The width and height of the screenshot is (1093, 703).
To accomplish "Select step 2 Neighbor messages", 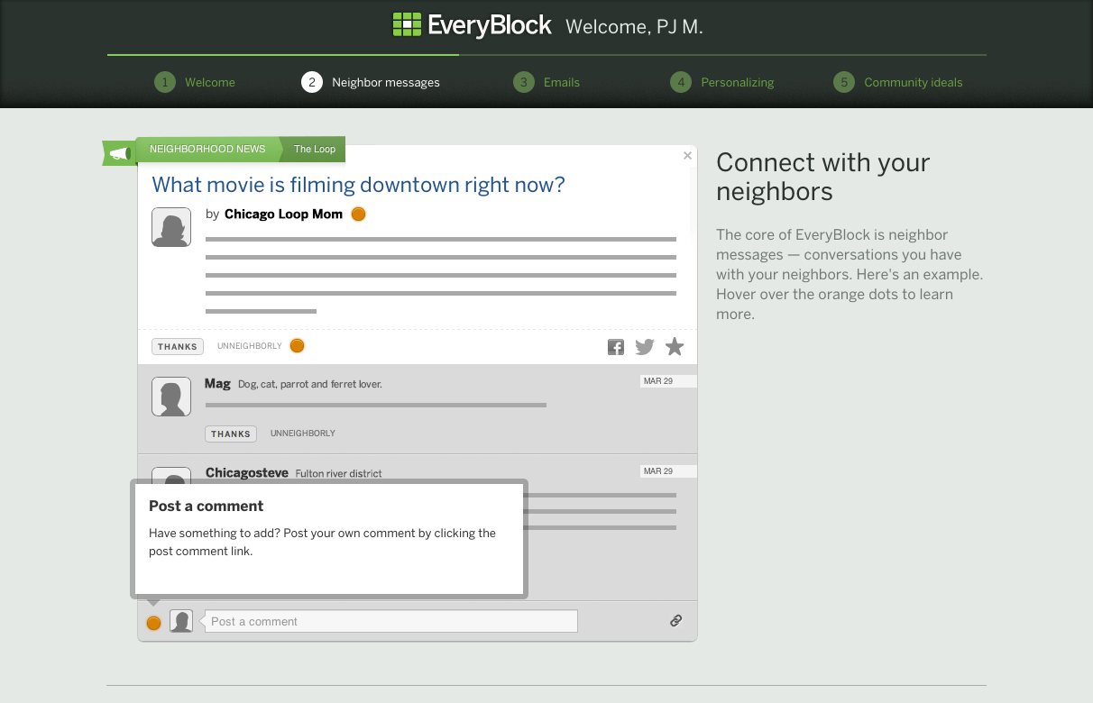I will [371, 82].
